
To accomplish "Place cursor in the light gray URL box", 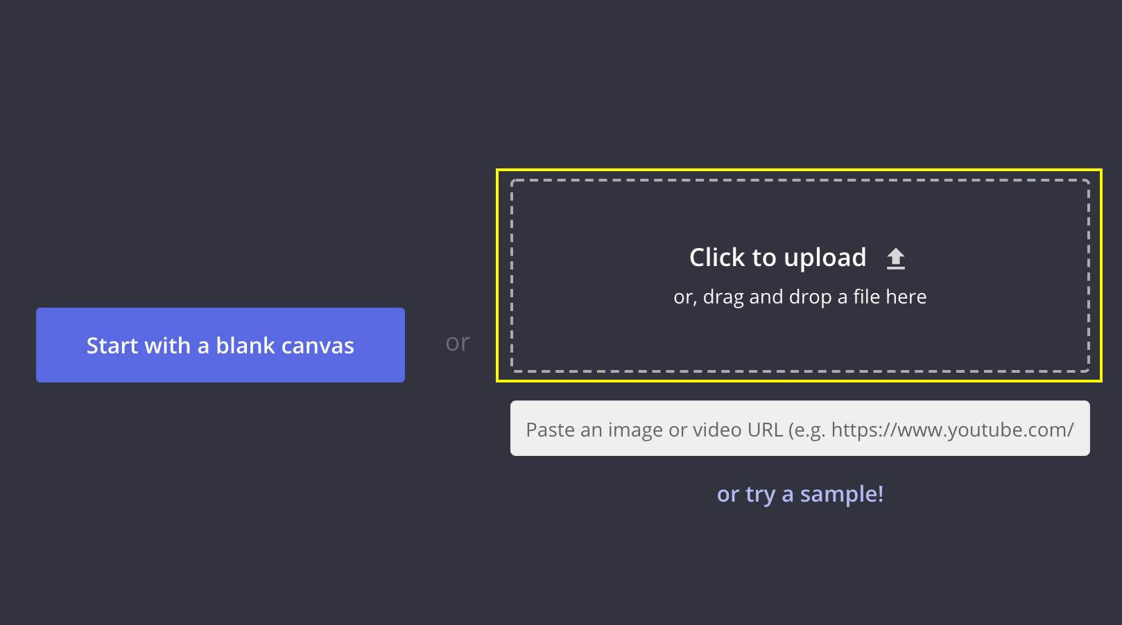I will [800, 428].
